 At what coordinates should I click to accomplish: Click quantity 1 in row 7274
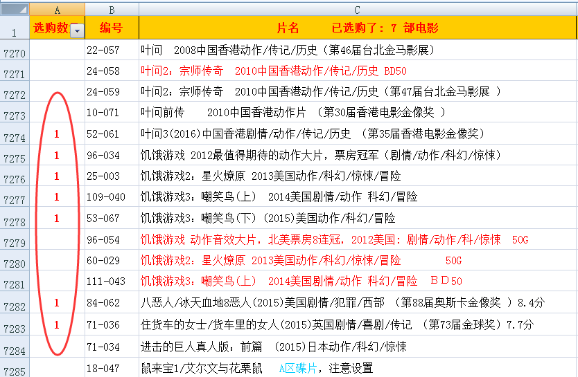pyautogui.click(x=57, y=134)
